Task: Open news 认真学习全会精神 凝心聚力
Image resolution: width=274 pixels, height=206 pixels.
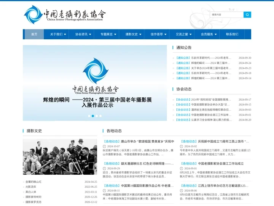Action: click(x=212, y=120)
